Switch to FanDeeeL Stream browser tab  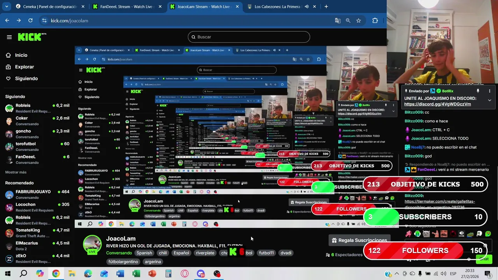click(127, 7)
